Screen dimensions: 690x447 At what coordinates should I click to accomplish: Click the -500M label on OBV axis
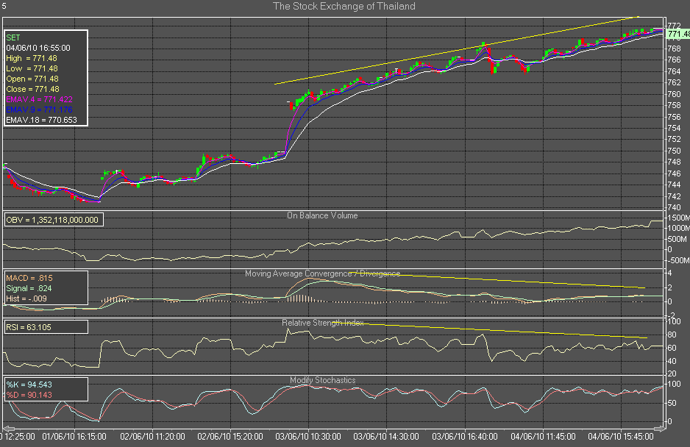point(678,260)
